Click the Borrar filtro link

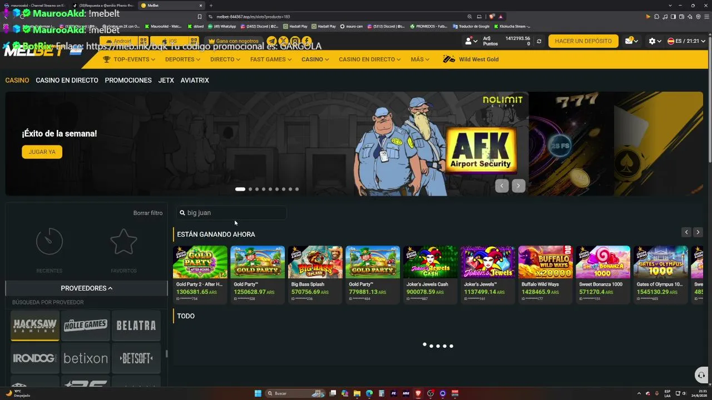click(x=148, y=213)
